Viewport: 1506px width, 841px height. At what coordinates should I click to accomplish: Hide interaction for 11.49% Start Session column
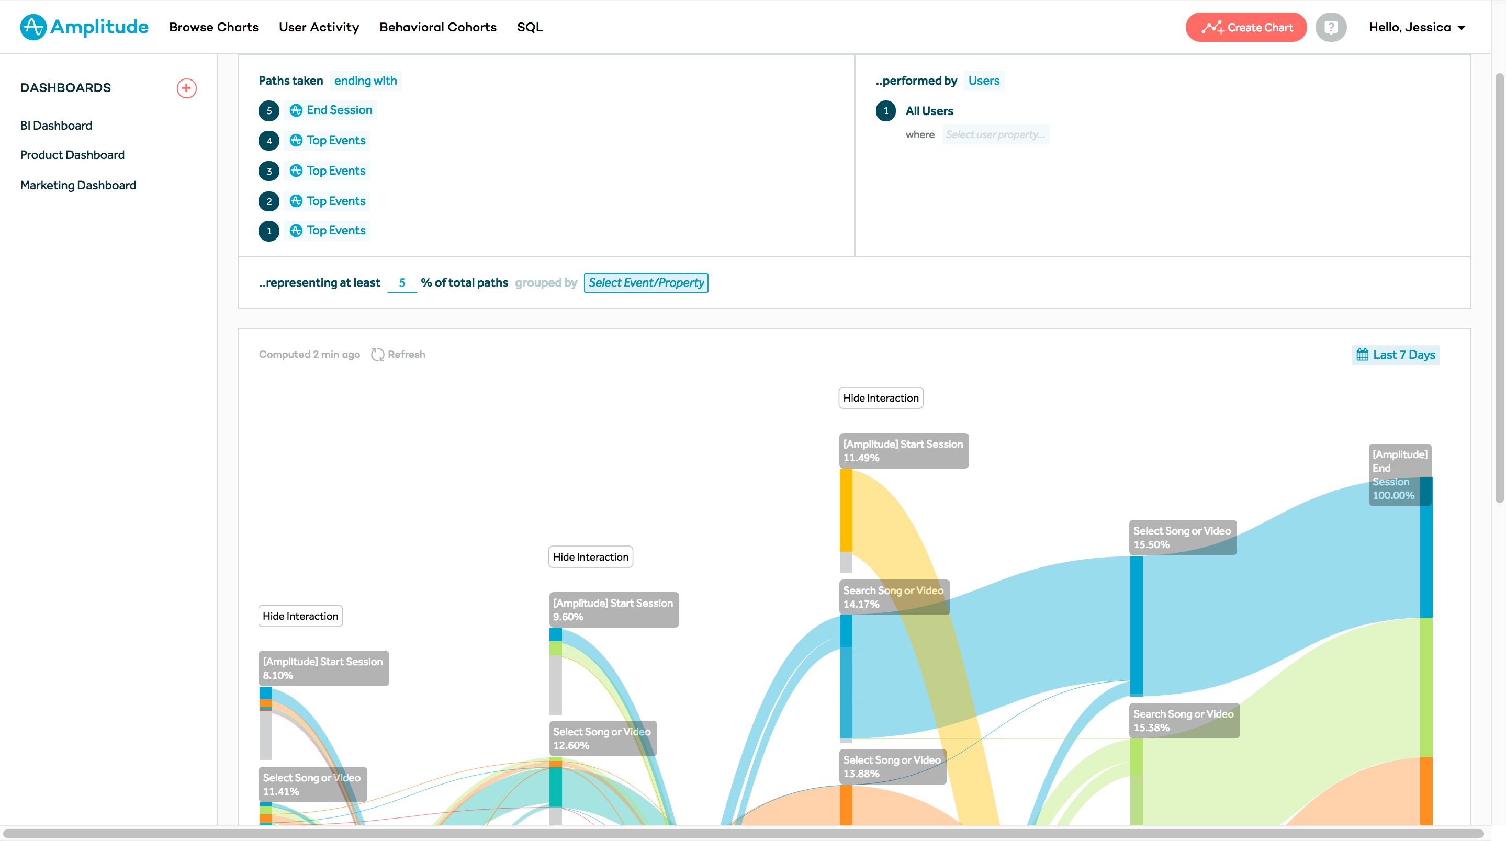[881, 398]
